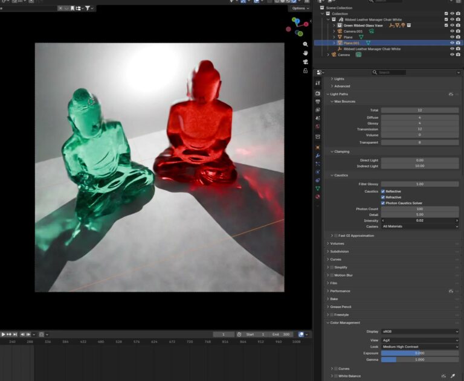The height and width of the screenshot is (381, 464).
Task: Jump to the timeline end frame
Action: pyautogui.click(x=15, y=335)
